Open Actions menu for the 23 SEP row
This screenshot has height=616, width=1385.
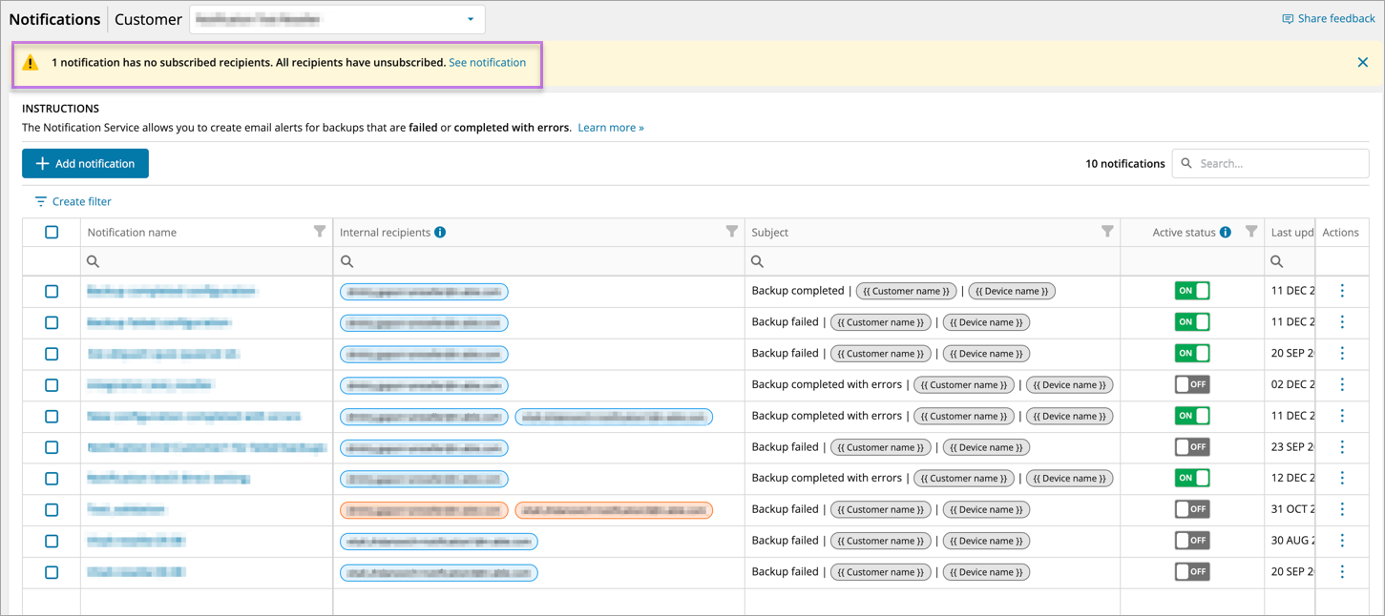1342,447
